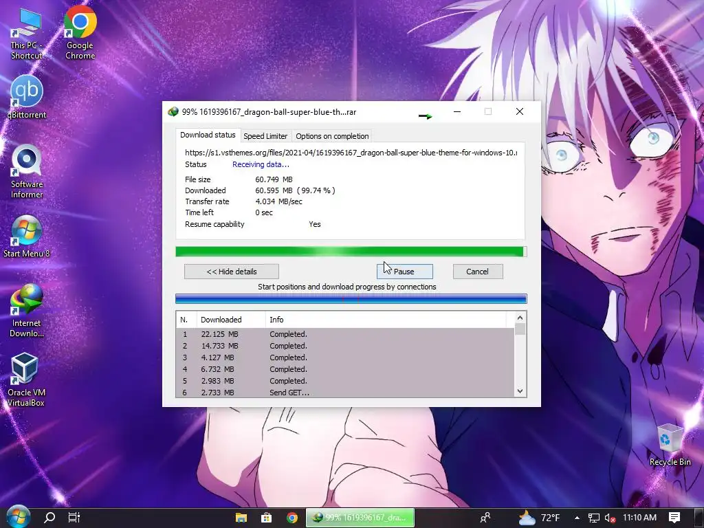Open Internet Download Manager desktop icon
Viewport: 704px width, 528px height.
[27, 311]
